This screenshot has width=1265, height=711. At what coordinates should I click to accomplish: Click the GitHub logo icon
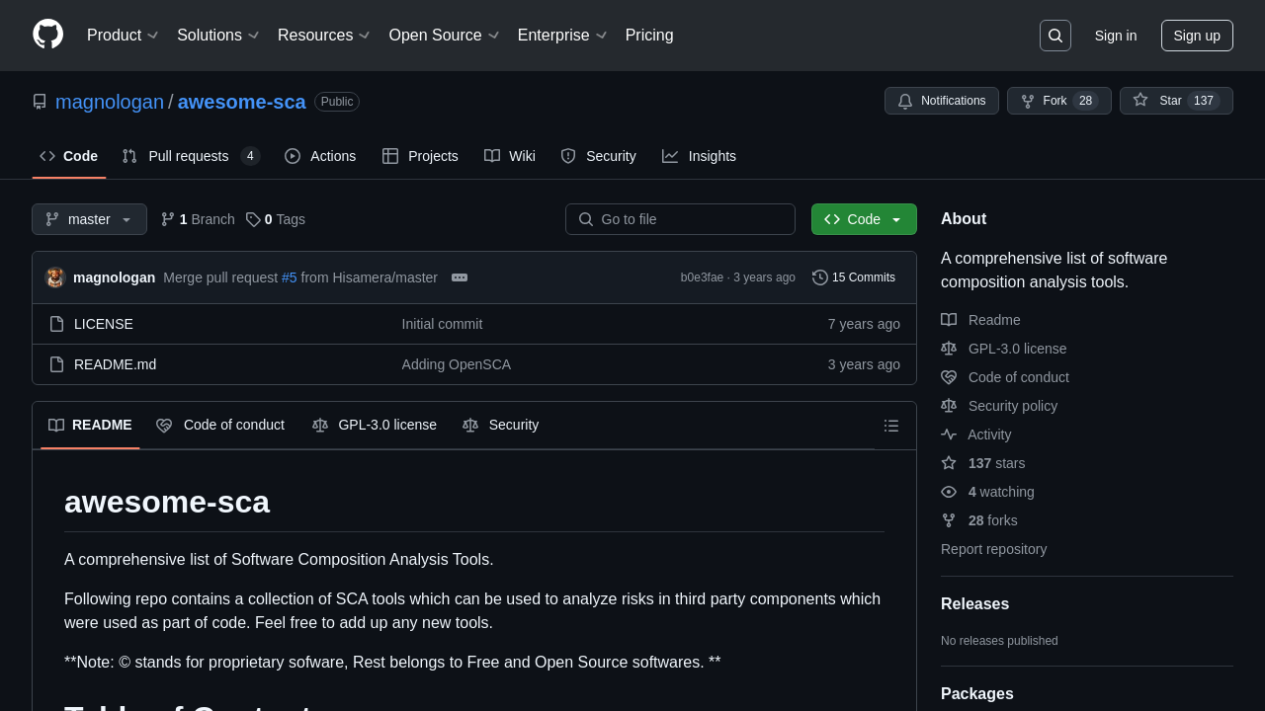click(x=47, y=35)
